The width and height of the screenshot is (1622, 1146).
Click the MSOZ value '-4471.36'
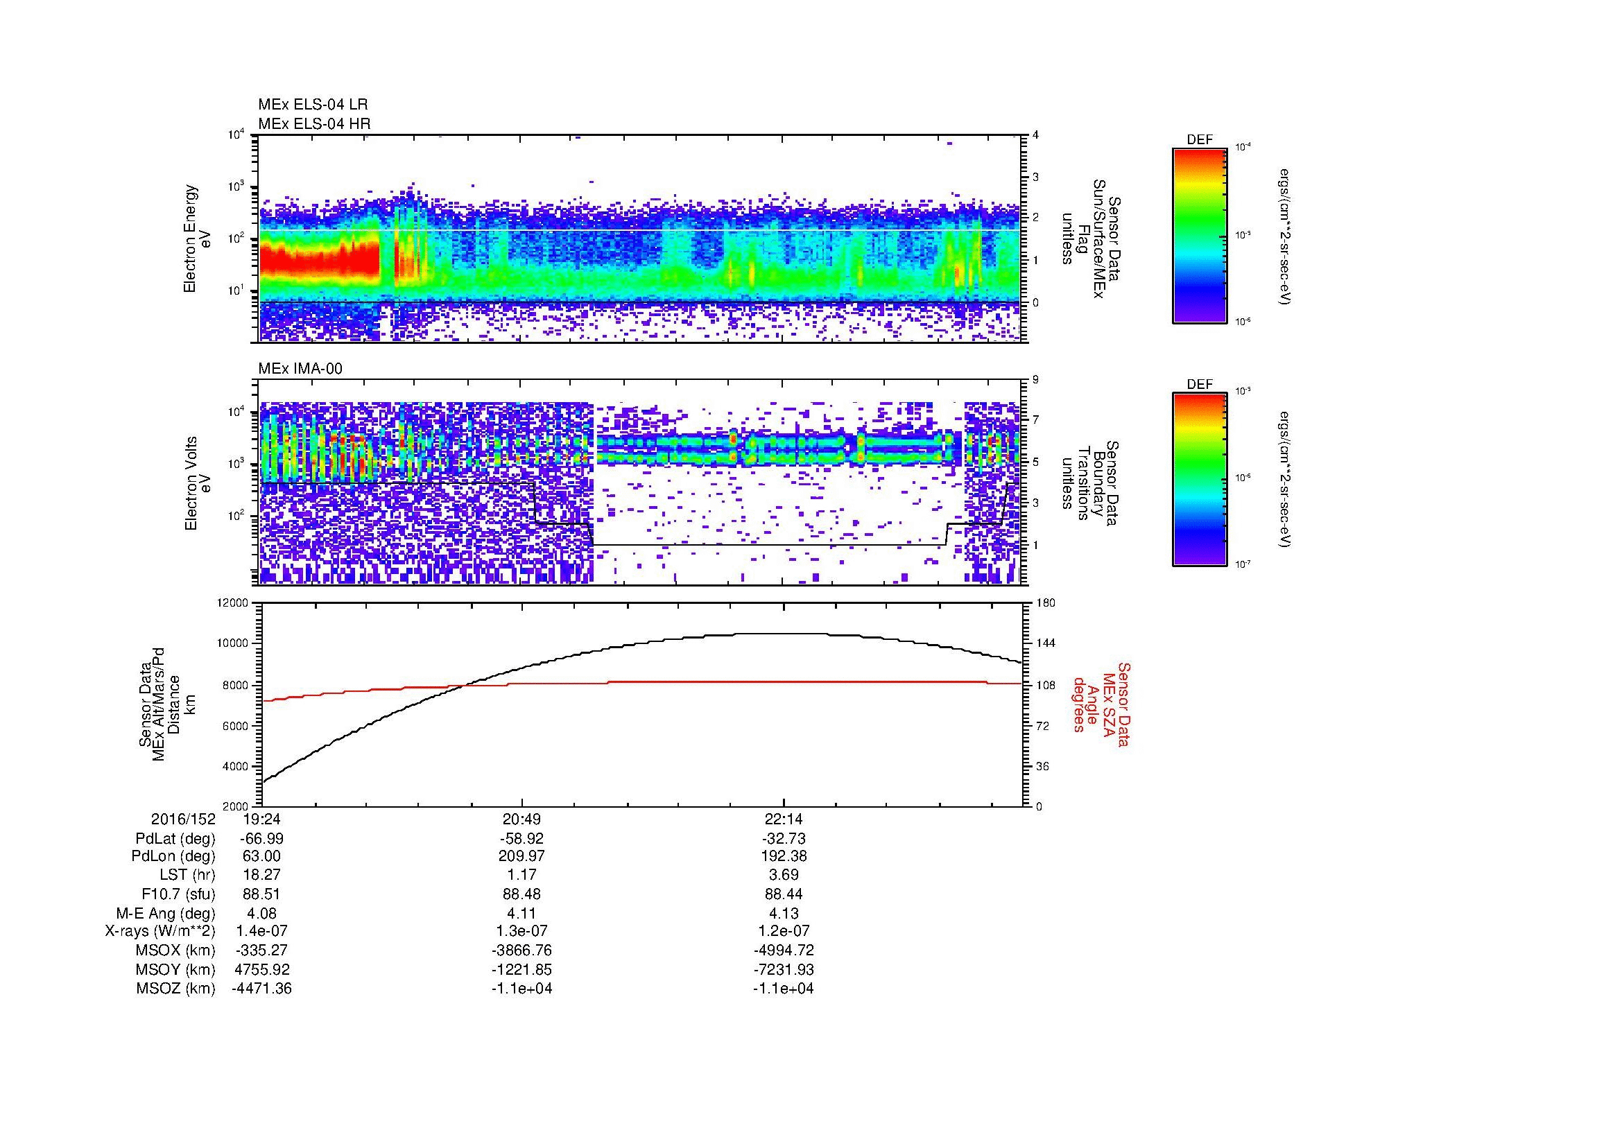pos(262,989)
